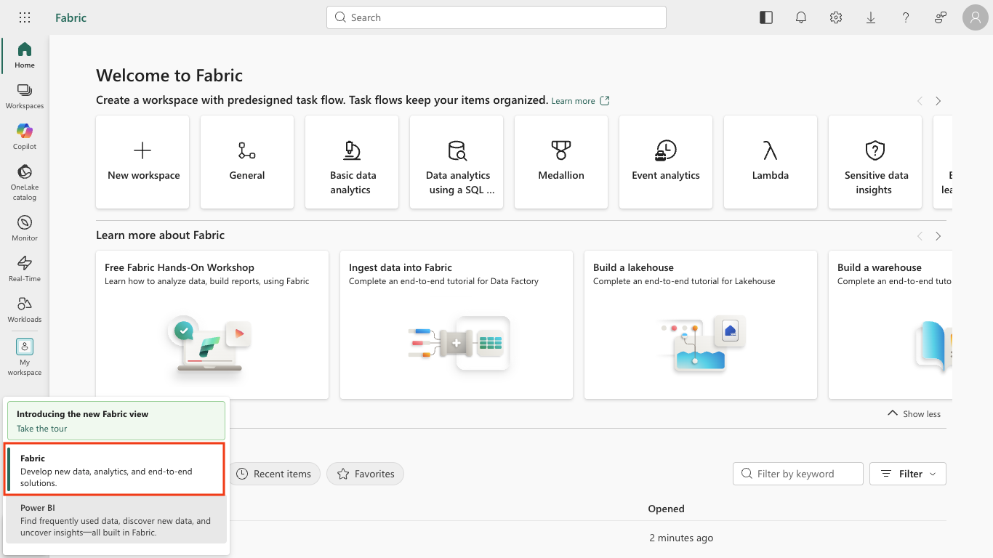The width and height of the screenshot is (993, 558).
Task: Open Ingest data into Fabric tutorial
Action: click(x=457, y=325)
